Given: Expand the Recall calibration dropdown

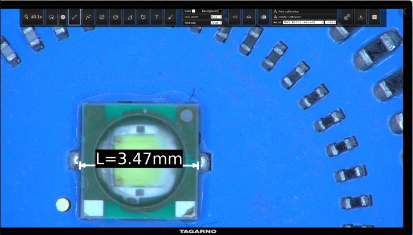Looking at the screenshot, I should (304, 22).
